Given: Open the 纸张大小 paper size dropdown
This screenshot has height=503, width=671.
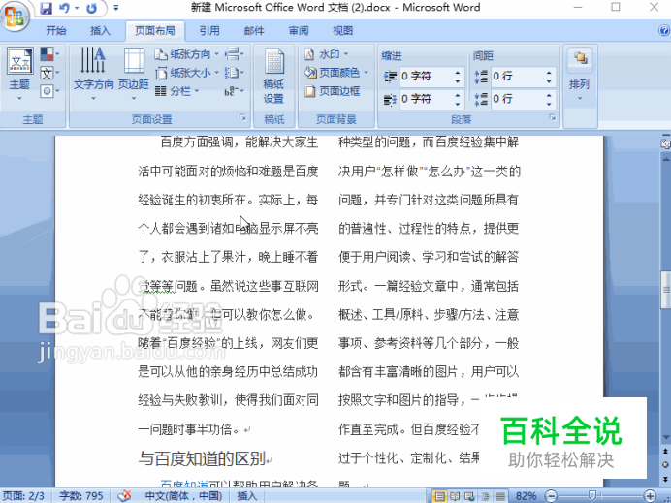Looking at the screenshot, I should (x=186, y=73).
